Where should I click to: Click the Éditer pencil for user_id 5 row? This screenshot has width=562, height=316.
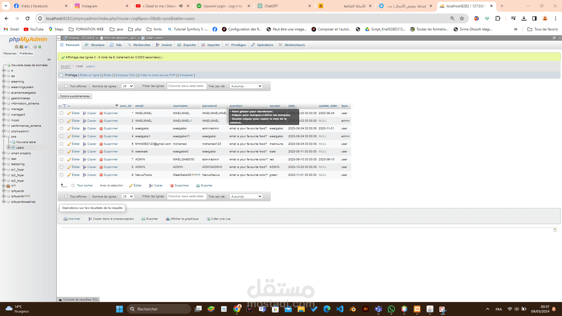[x=69, y=144]
